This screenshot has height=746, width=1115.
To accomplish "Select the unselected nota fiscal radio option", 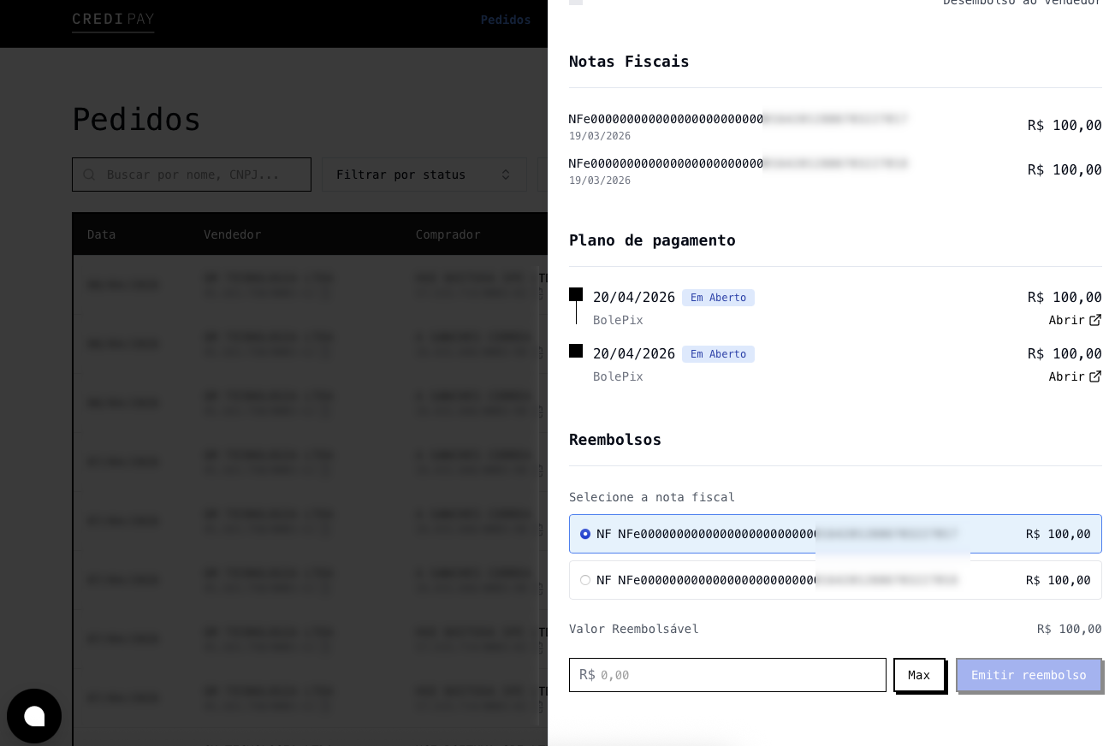I will 585,580.
